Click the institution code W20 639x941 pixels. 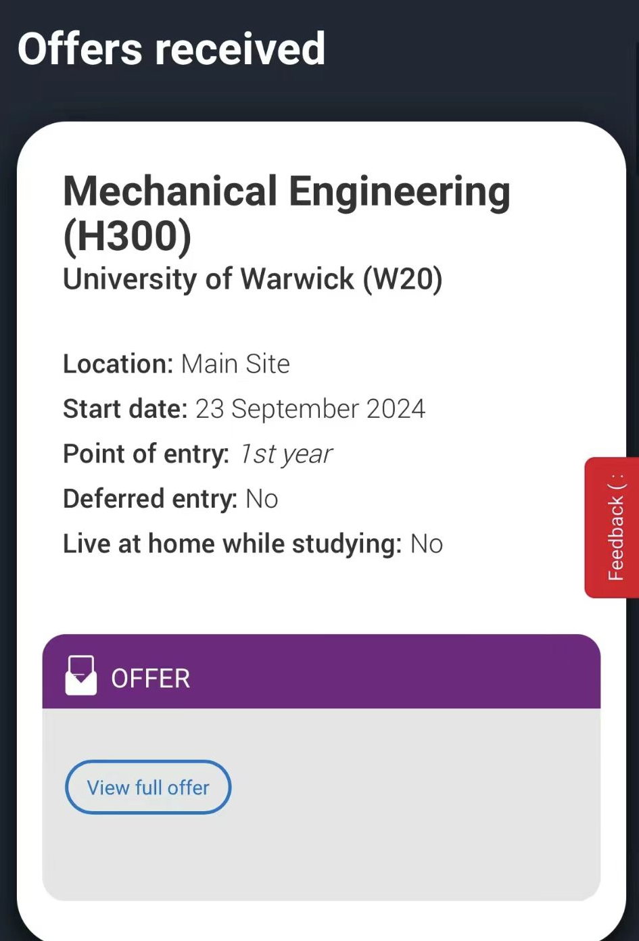pyautogui.click(x=402, y=279)
